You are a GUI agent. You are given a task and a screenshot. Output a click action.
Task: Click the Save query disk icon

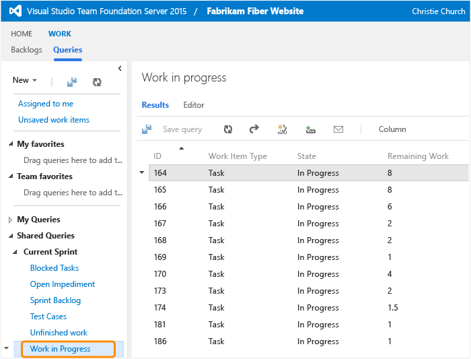click(147, 129)
